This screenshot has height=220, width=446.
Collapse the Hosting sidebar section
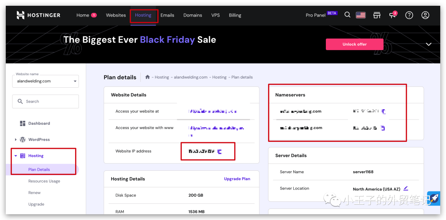[16, 156]
